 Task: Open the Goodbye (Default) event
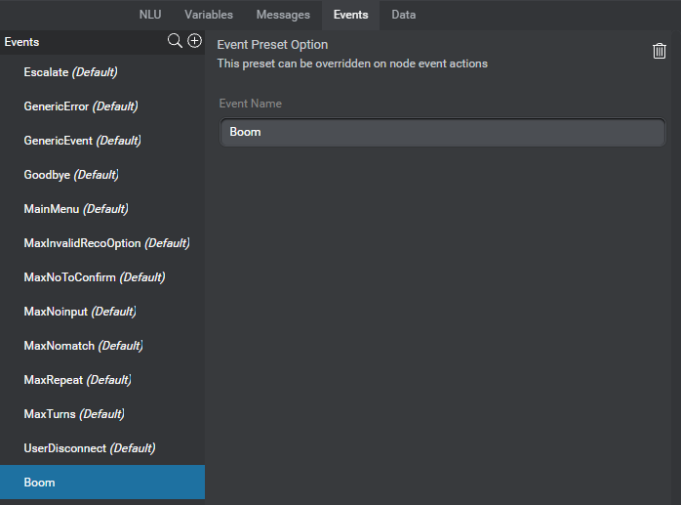click(x=102, y=175)
